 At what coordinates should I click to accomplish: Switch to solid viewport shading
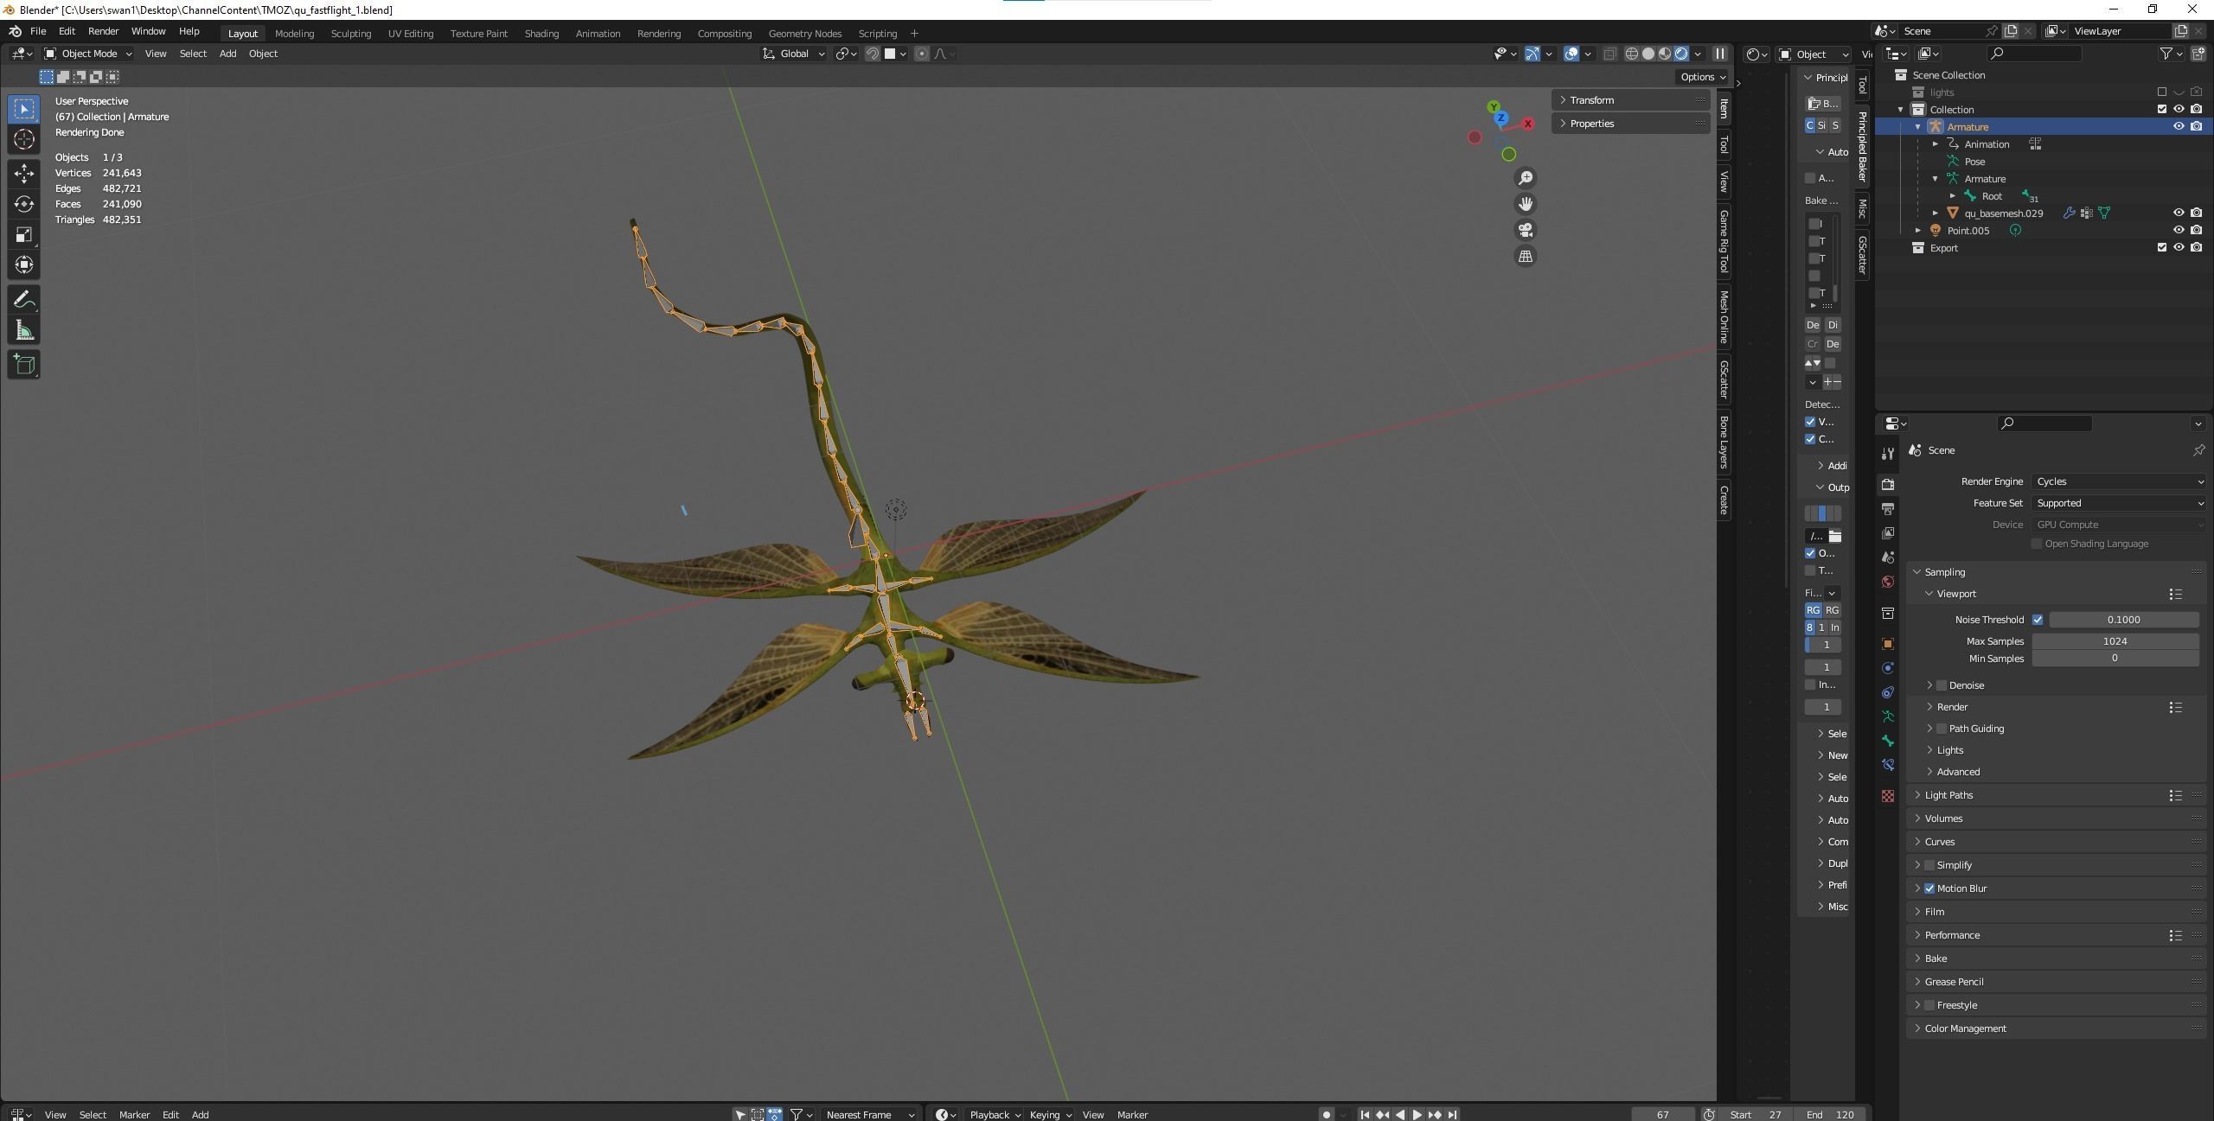point(1648,54)
